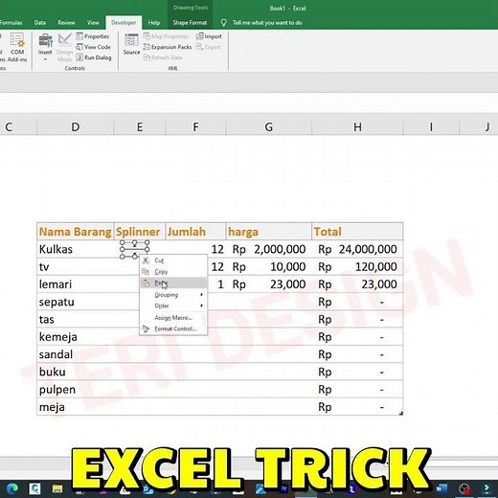Switch to the View ribbon tab
Screen dimensions: 498x498
click(93, 22)
